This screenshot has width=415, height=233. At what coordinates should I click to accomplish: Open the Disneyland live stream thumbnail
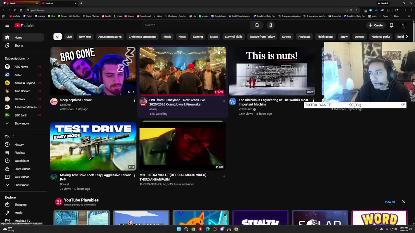(x=183, y=71)
